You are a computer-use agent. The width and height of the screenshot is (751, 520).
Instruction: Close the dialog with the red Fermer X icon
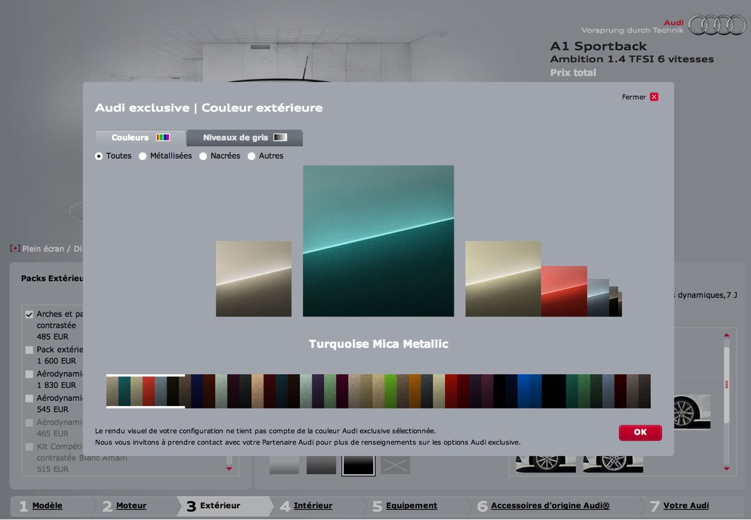pos(654,97)
